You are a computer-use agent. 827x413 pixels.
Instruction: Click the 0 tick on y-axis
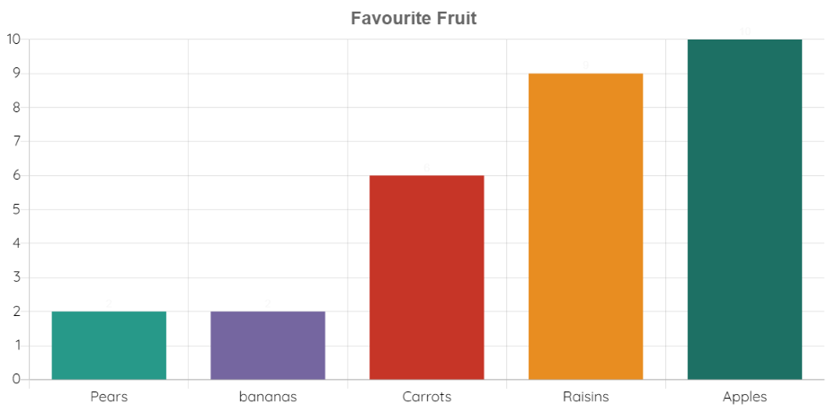pos(16,379)
